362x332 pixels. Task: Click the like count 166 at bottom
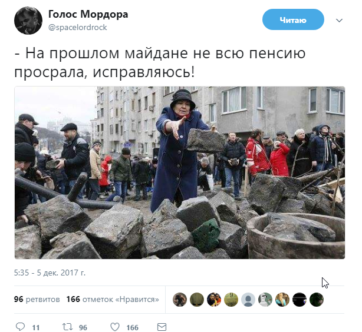pos(132,327)
